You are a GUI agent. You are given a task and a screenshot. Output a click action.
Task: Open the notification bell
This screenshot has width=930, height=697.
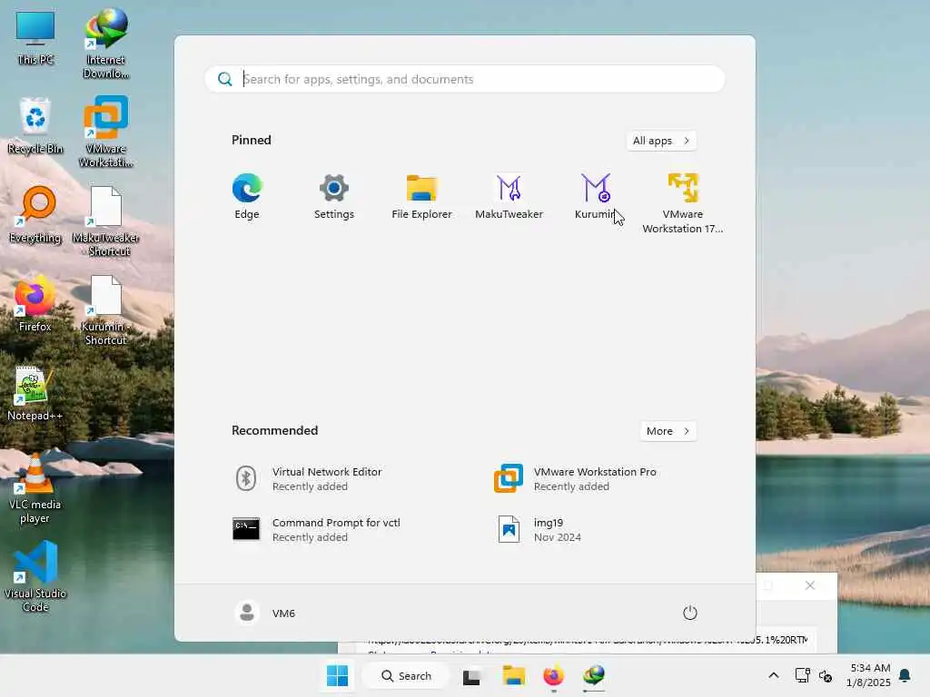905,675
